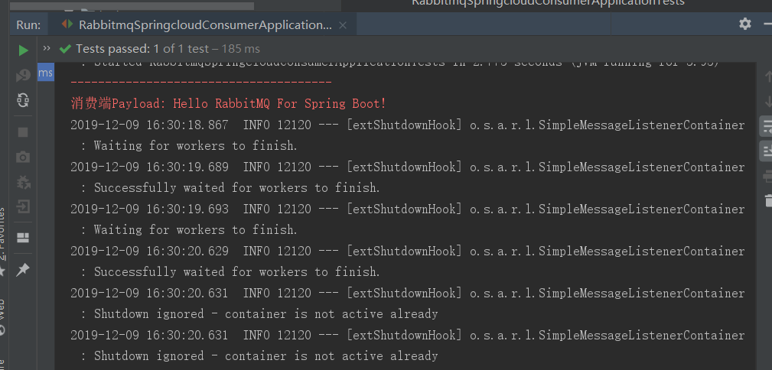This screenshot has height=370, width=772.
Task: Click last 'Shutdown ignored' line at bottom
Action: [x=265, y=355]
